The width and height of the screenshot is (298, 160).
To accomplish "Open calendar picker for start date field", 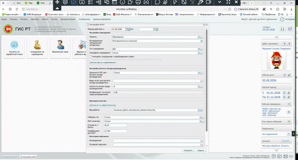I will (127, 29).
